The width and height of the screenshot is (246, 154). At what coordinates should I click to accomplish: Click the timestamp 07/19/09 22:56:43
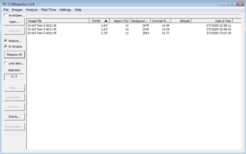pos(219,29)
